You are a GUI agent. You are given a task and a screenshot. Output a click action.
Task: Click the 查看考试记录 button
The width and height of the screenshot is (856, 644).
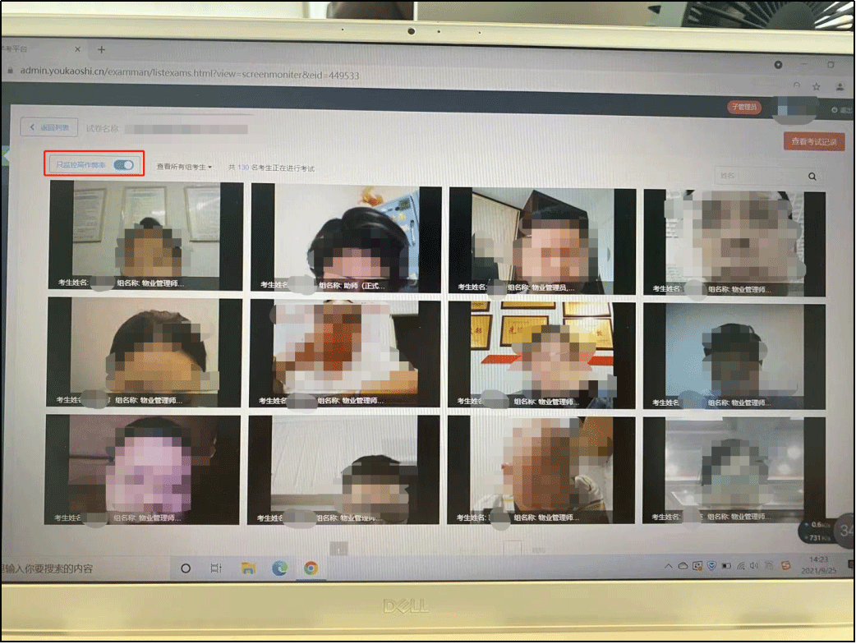coord(813,142)
